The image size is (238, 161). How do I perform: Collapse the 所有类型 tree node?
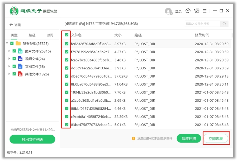pos(7,43)
